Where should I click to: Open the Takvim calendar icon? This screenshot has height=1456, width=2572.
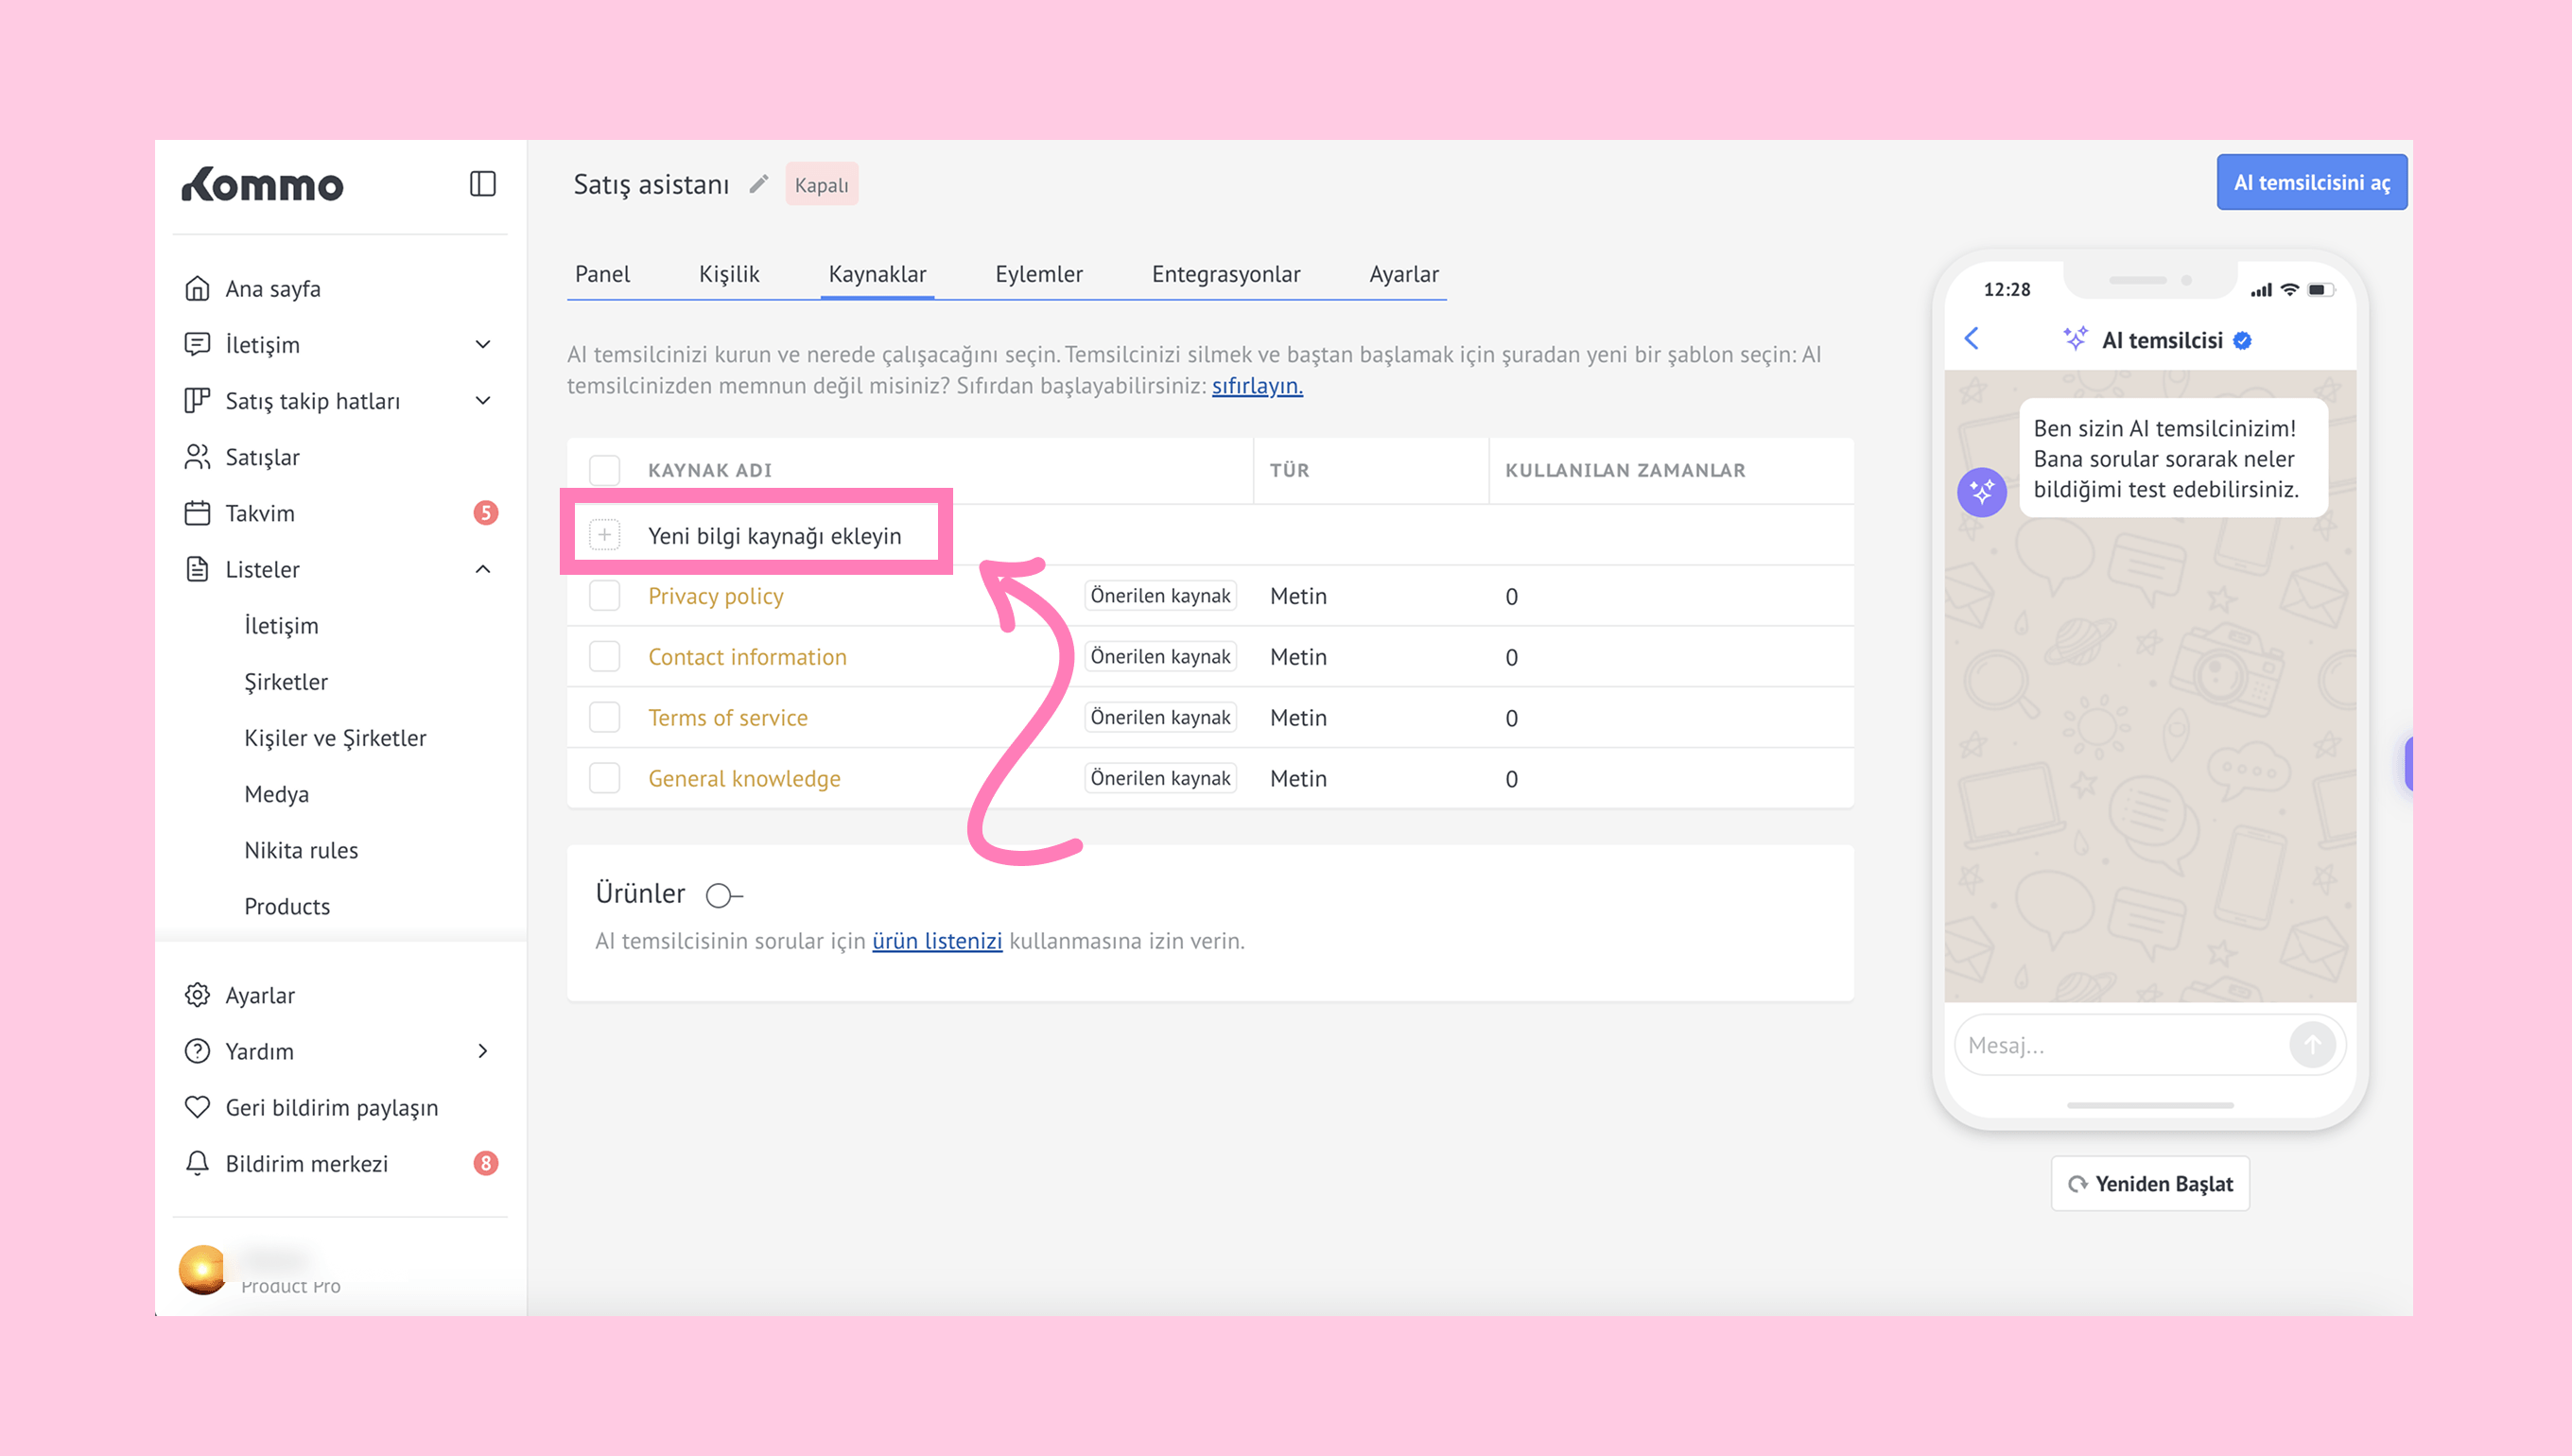click(x=197, y=513)
